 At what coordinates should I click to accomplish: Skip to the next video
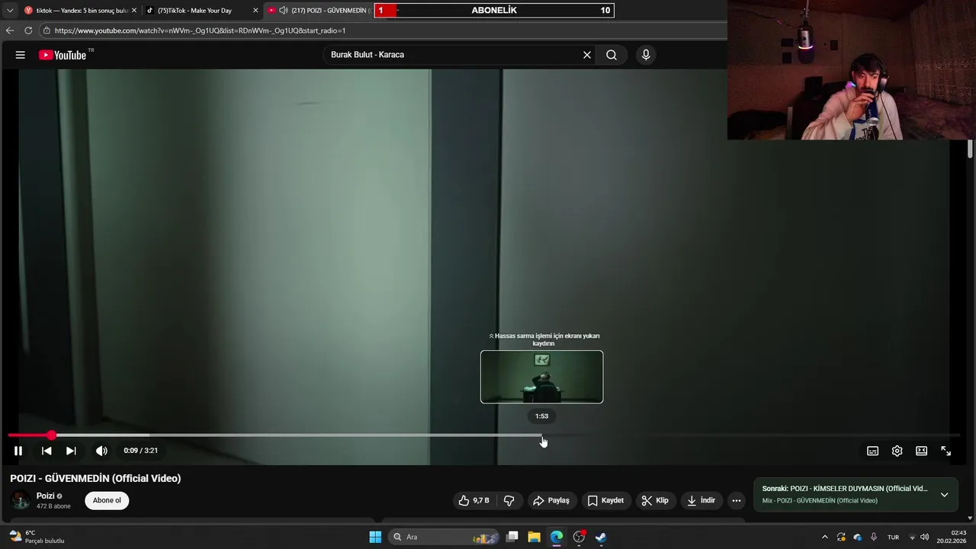pyautogui.click(x=71, y=451)
